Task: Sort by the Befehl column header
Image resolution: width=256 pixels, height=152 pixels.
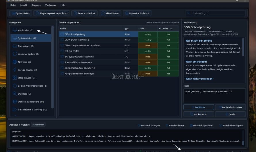Action: [91, 28]
